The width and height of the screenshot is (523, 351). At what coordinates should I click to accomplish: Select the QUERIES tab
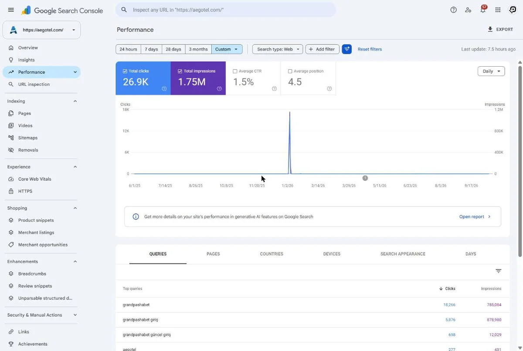[158, 254]
